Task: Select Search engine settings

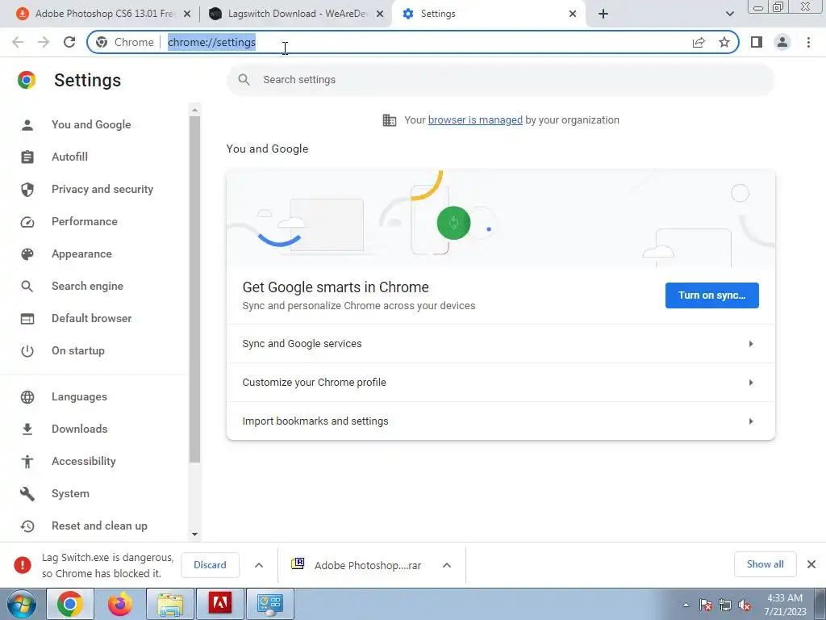Action: click(87, 286)
